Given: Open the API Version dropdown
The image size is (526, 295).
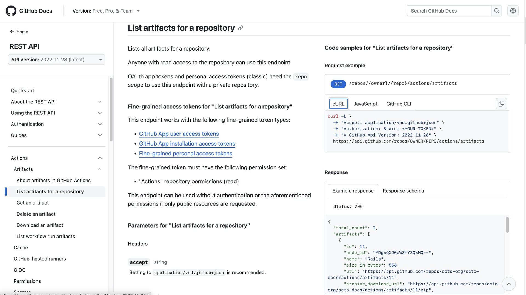Looking at the screenshot, I should click(56, 60).
